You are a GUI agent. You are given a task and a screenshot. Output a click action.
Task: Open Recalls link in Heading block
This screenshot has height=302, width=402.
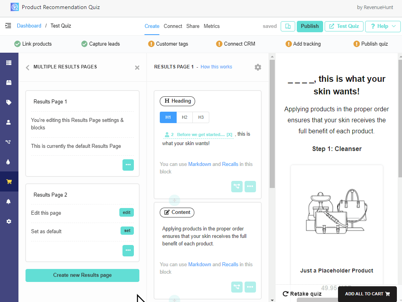230,164
